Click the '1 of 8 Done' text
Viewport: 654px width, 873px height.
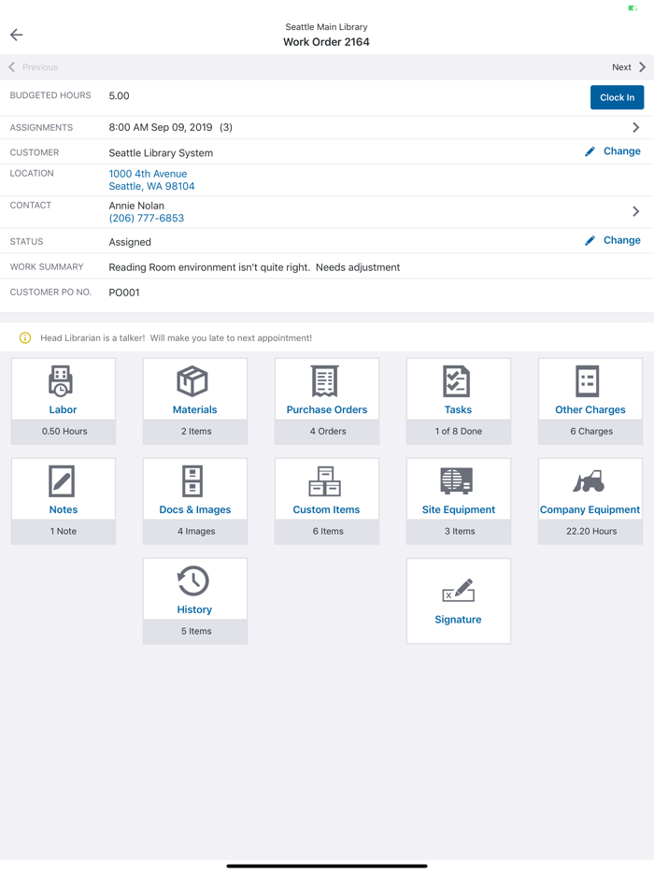459,432
